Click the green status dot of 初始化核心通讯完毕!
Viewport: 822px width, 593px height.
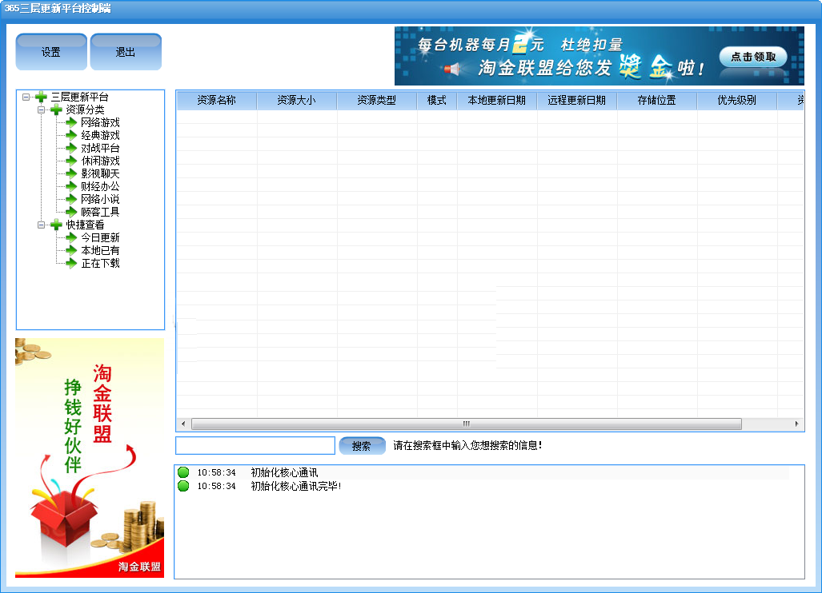(x=183, y=486)
